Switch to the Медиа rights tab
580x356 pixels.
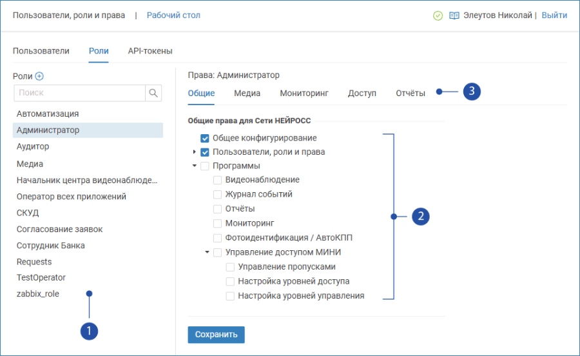[247, 94]
